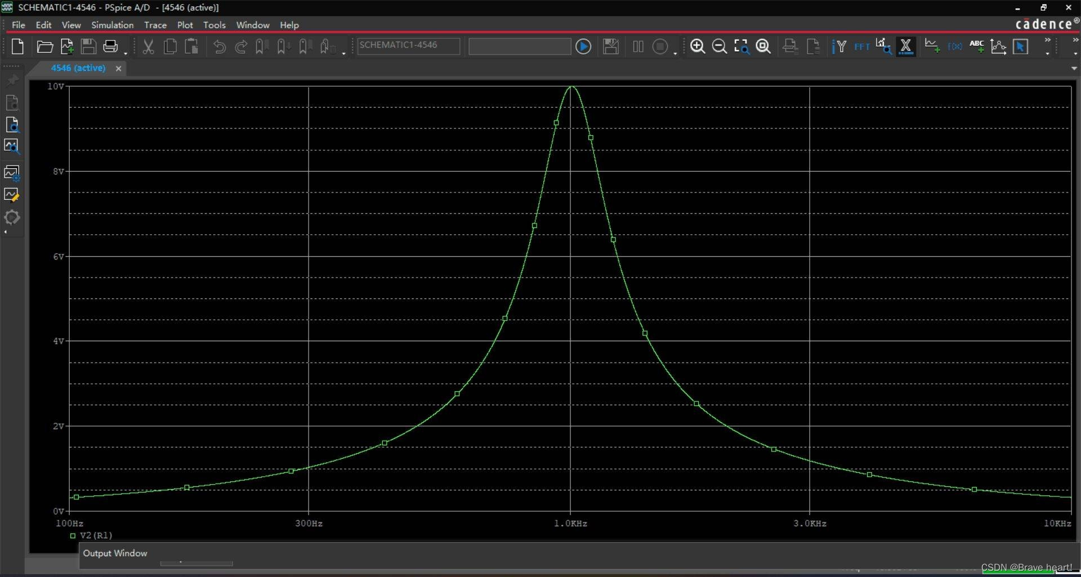Screen dimensions: 1081x577
Task: Stop the simulation
Action: (660, 46)
